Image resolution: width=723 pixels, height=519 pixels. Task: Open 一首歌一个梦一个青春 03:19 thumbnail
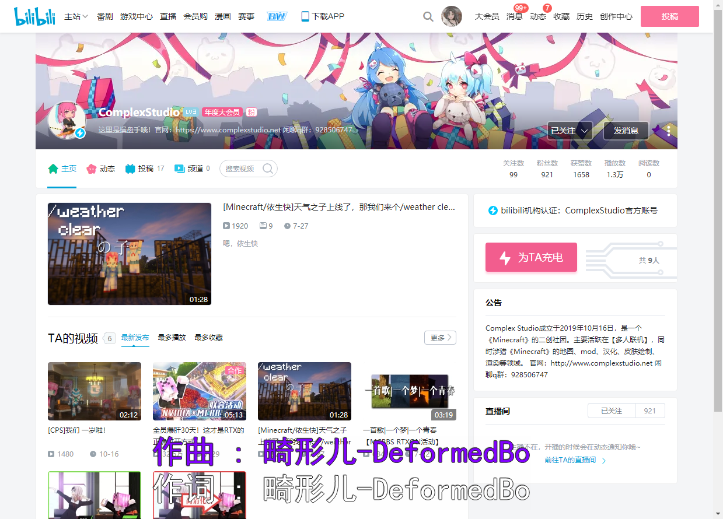(410, 391)
